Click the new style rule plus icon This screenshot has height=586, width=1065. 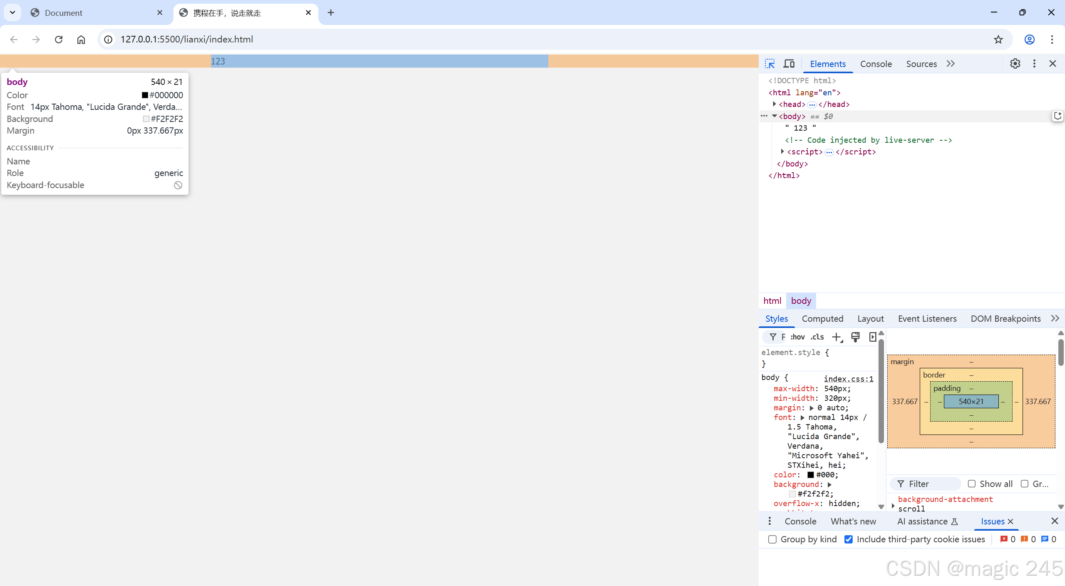pyautogui.click(x=837, y=337)
